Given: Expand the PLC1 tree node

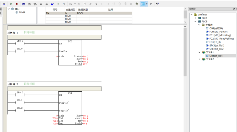Looking at the screenshot, I should click(x=196, y=18).
